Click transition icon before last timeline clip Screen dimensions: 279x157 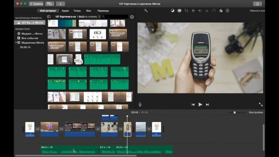tap(149, 129)
